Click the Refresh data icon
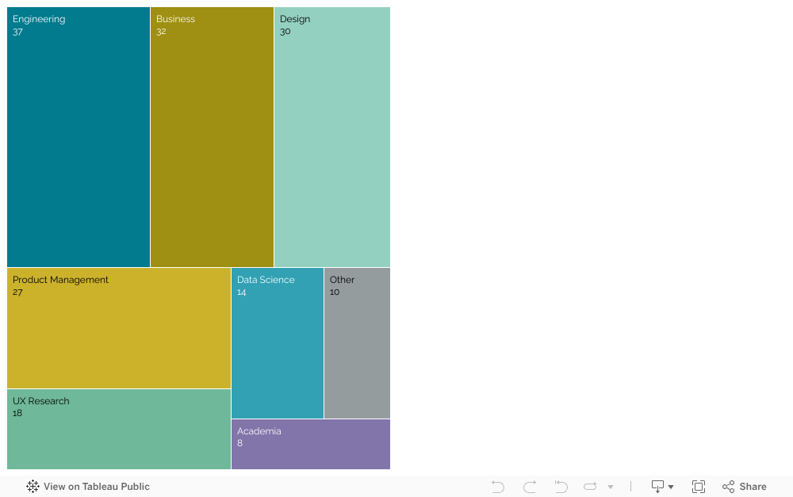This screenshot has height=497, width=793. [x=591, y=487]
